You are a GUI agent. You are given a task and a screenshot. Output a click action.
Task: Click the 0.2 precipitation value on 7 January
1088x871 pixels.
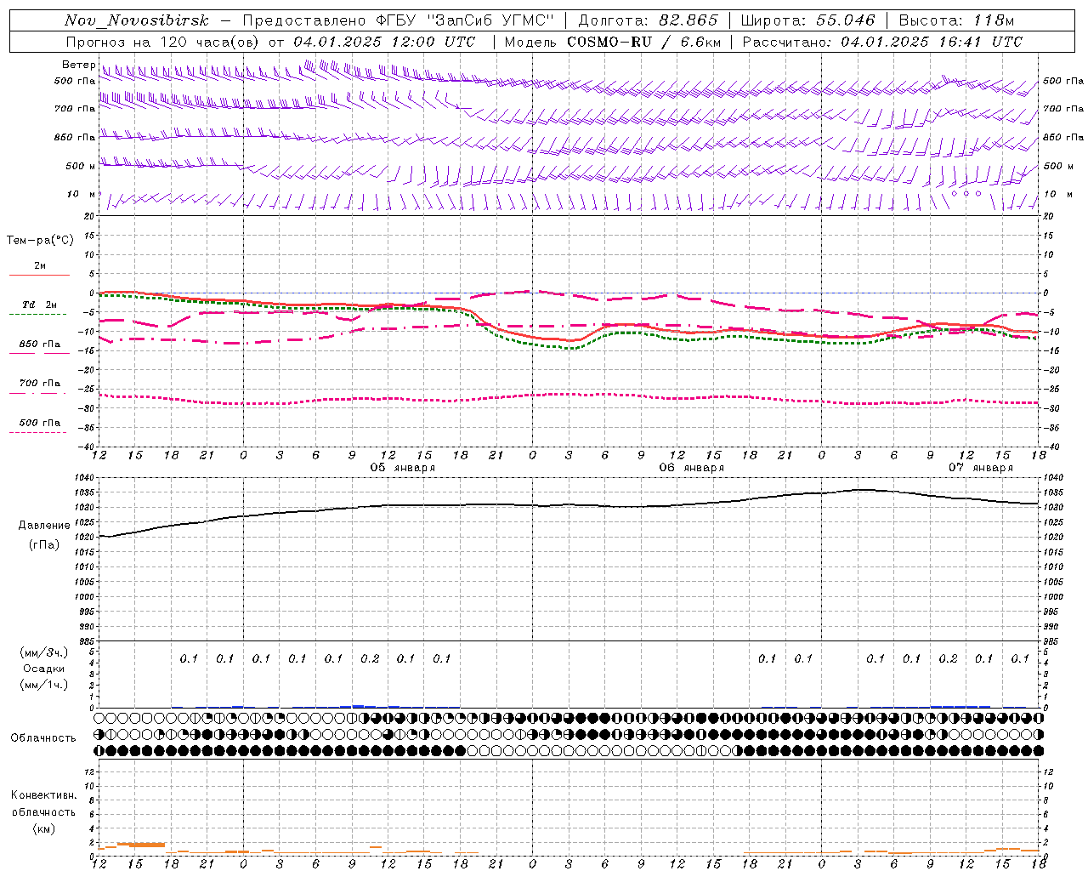point(948,658)
